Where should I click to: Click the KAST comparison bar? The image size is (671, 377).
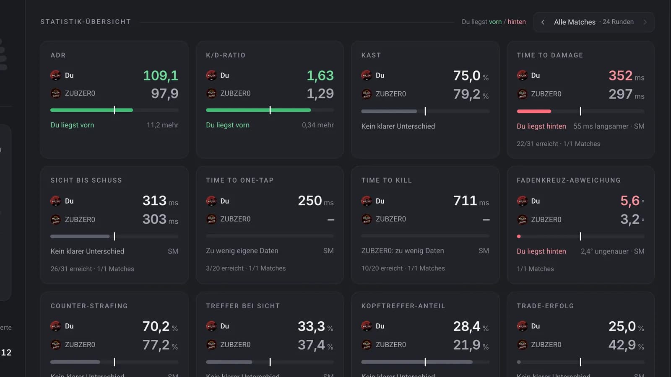pyautogui.click(x=425, y=111)
